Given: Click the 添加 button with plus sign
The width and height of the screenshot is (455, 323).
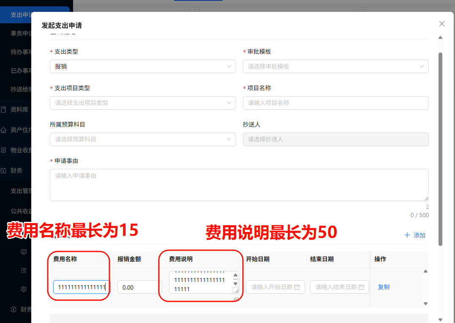Looking at the screenshot, I should (415, 235).
